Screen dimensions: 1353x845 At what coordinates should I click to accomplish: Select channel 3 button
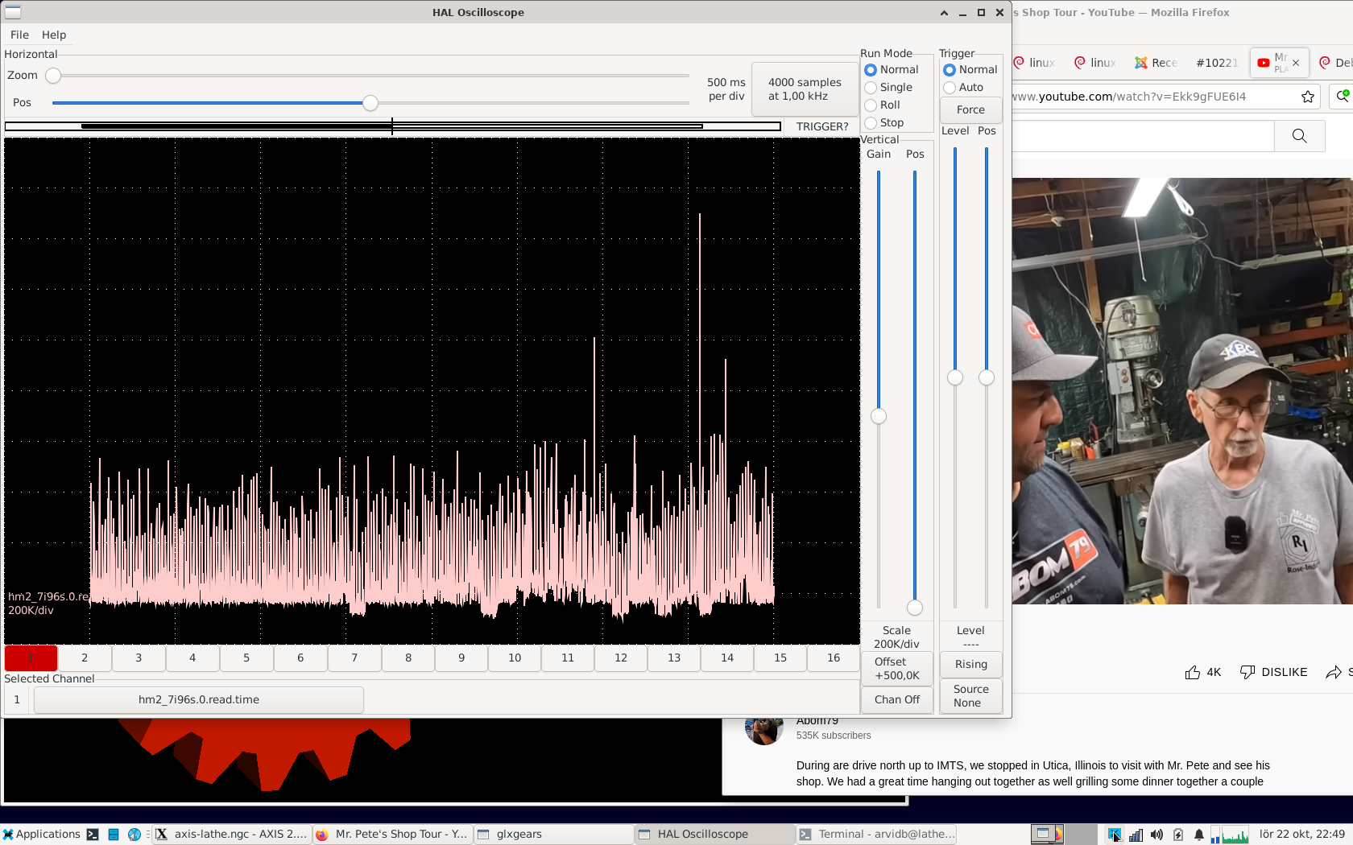139,657
